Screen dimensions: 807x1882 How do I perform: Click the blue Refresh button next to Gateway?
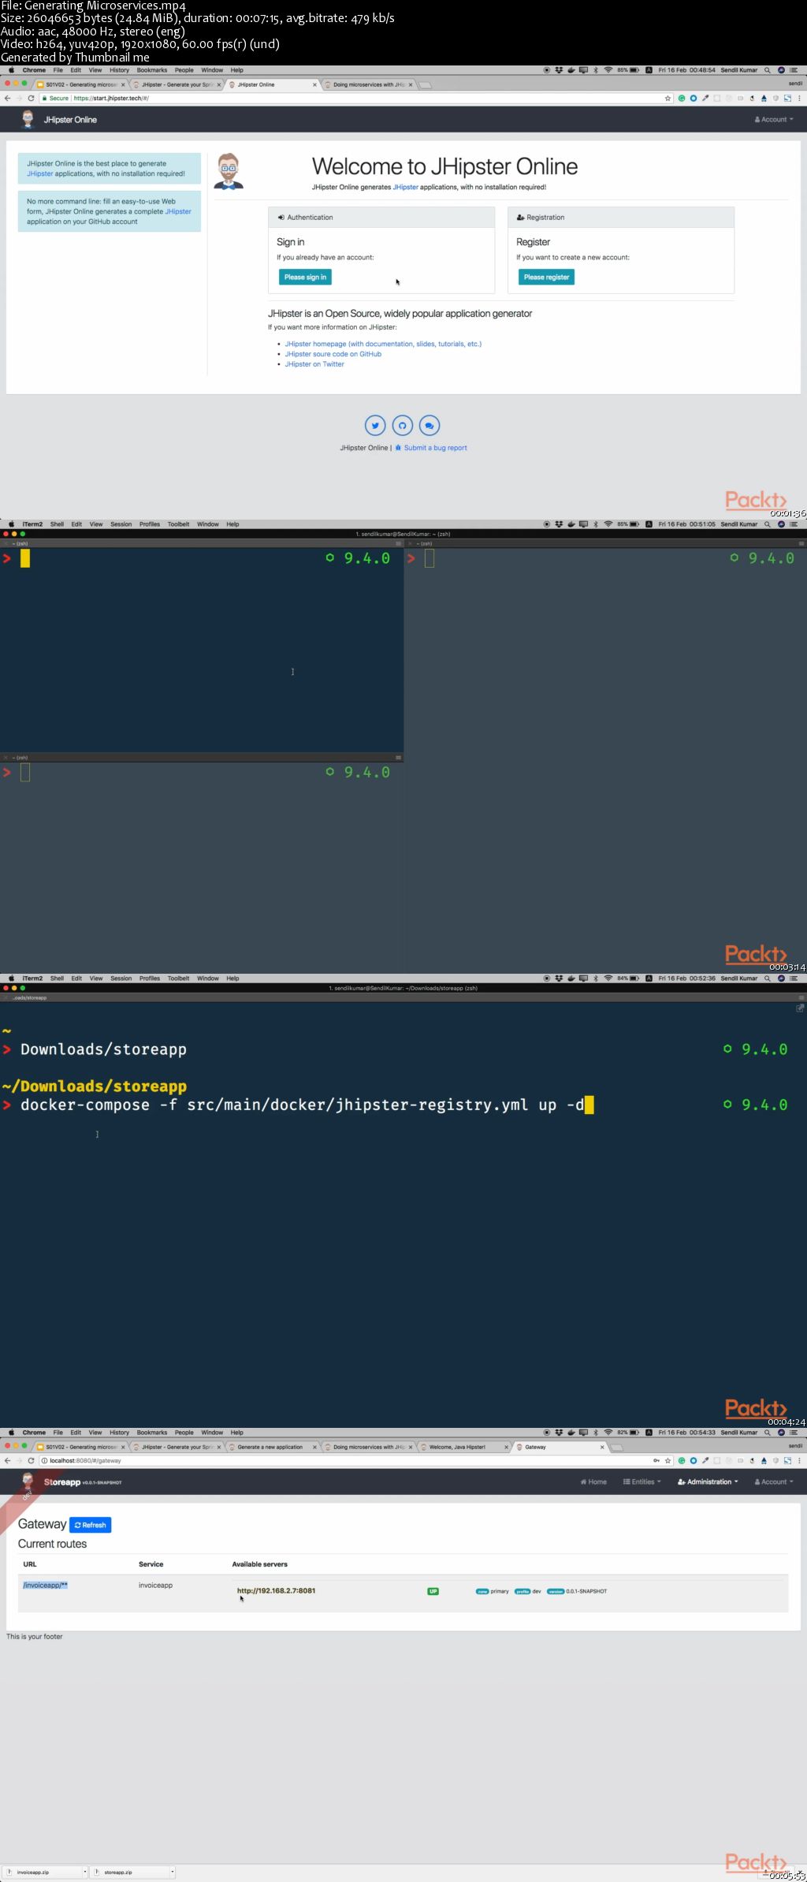click(90, 1525)
